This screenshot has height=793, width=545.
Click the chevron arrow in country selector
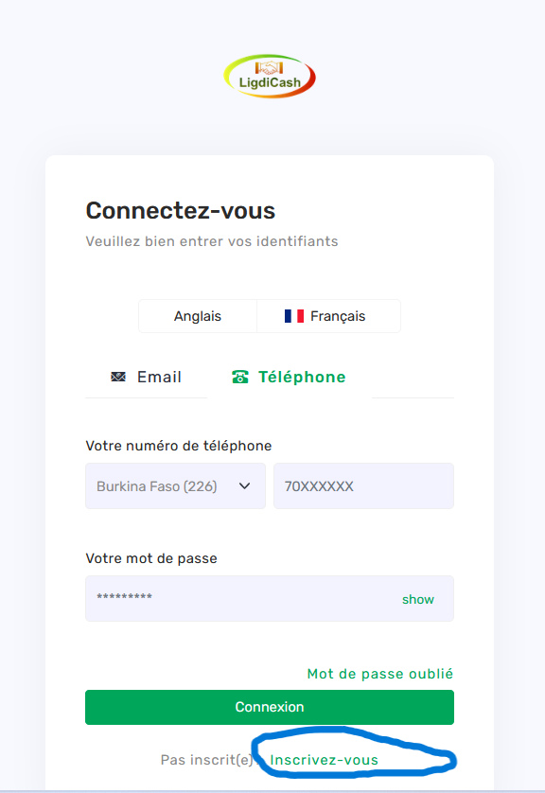click(245, 486)
